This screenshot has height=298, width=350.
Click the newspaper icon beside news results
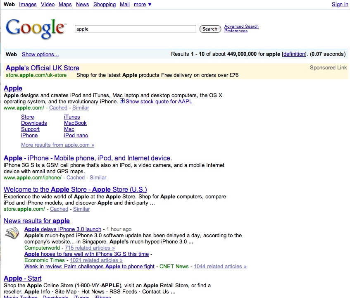(x=12, y=234)
